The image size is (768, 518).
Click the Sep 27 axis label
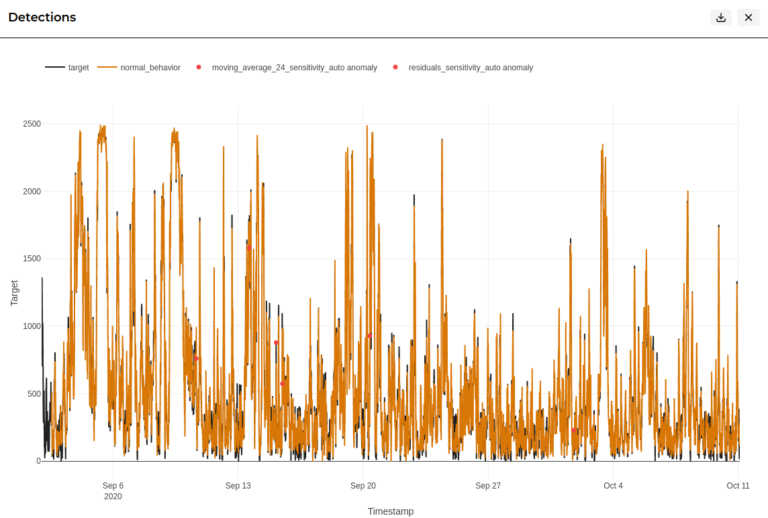(x=488, y=486)
